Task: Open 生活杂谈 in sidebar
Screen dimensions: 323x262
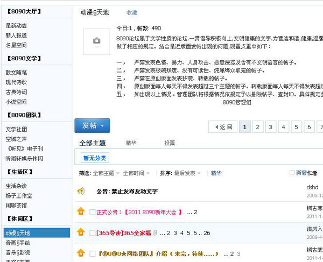Action: click(16, 186)
